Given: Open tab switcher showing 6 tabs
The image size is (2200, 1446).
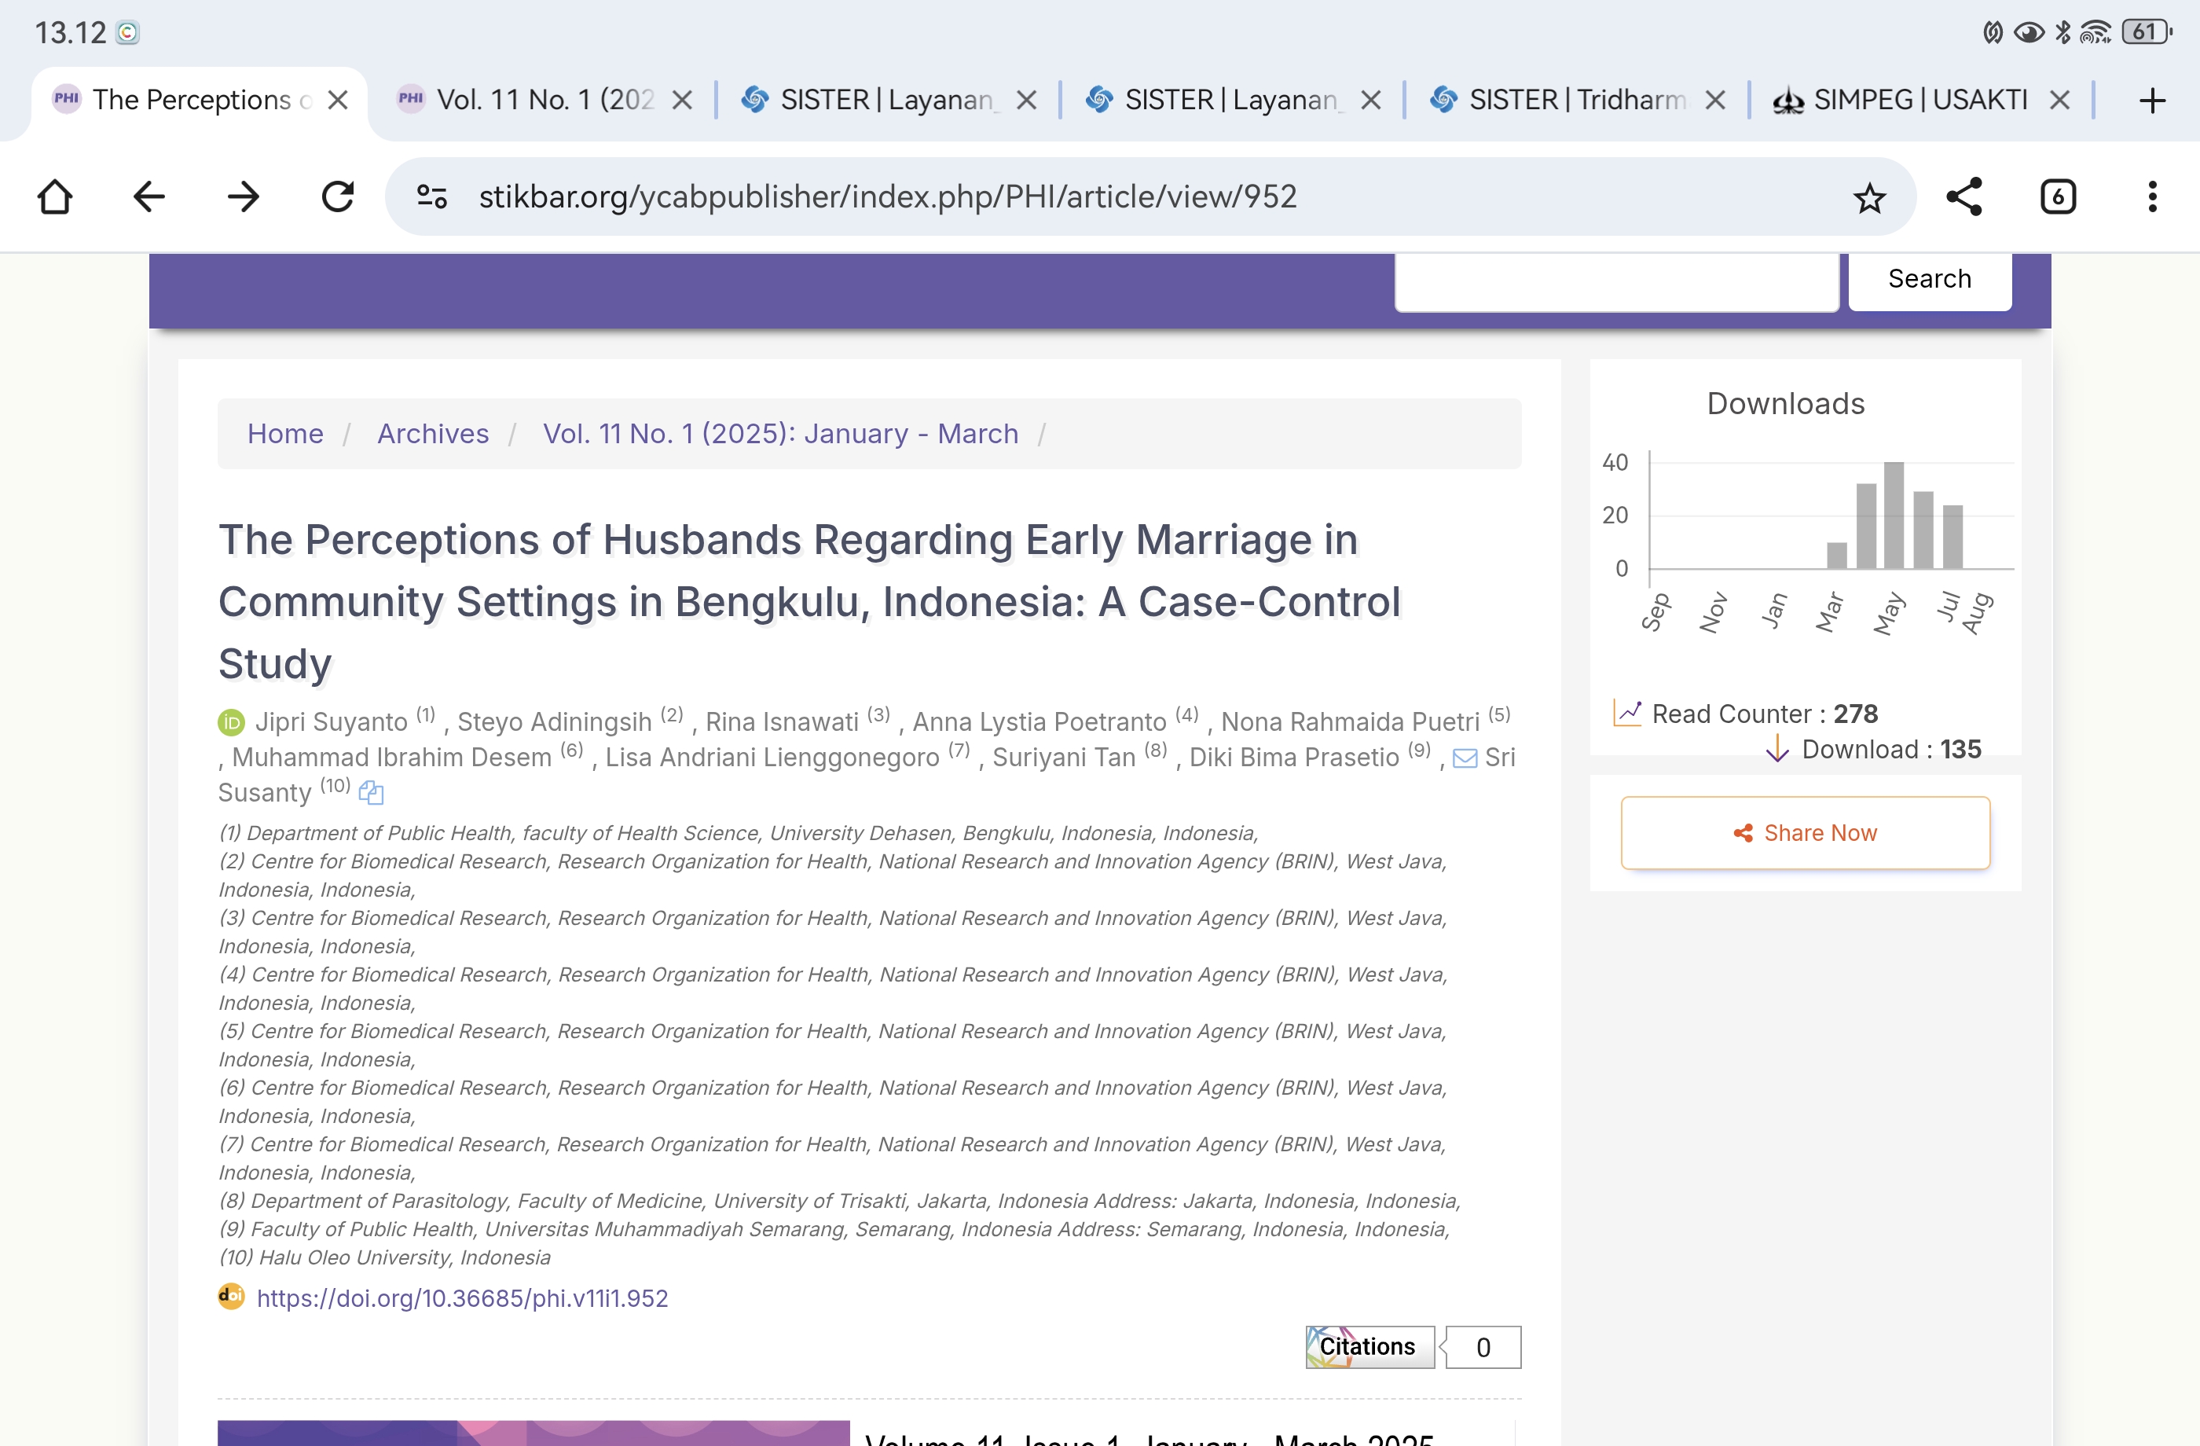Looking at the screenshot, I should click(x=2058, y=196).
